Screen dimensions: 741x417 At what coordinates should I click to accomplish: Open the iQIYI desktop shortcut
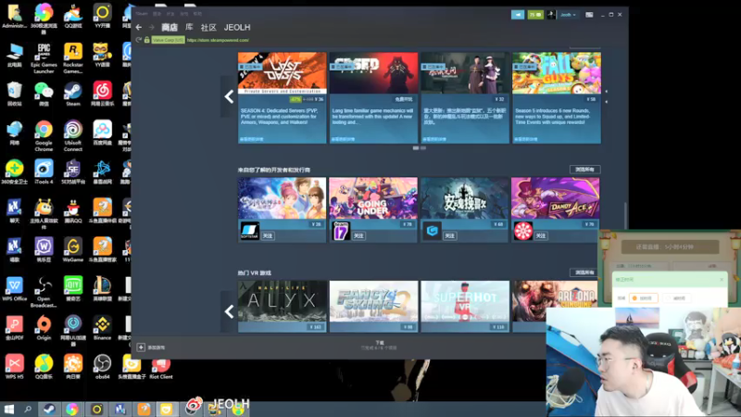(73, 289)
